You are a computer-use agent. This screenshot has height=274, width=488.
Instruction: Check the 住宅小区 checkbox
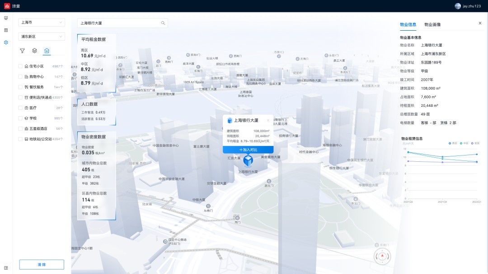click(x=20, y=66)
